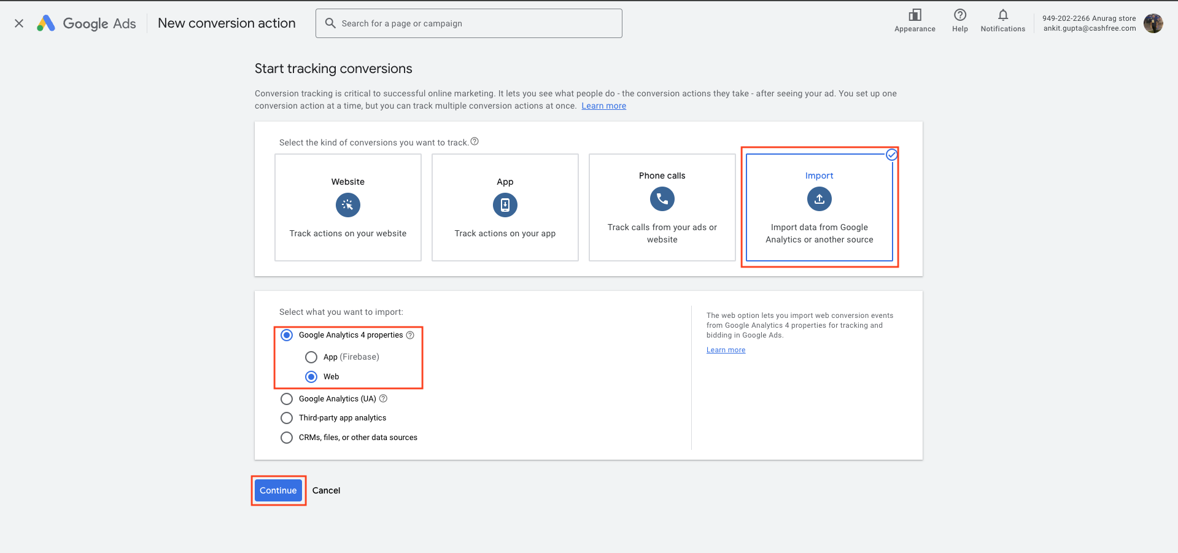Viewport: 1178px width, 553px height.
Task: Click the 'New conversion action' page title
Action: coord(227,23)
